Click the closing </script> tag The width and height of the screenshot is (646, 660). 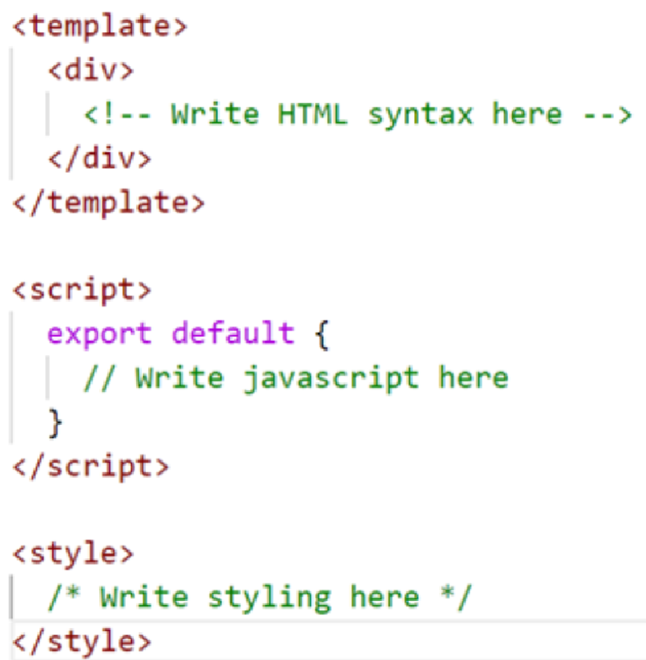(x=91, y=467)
